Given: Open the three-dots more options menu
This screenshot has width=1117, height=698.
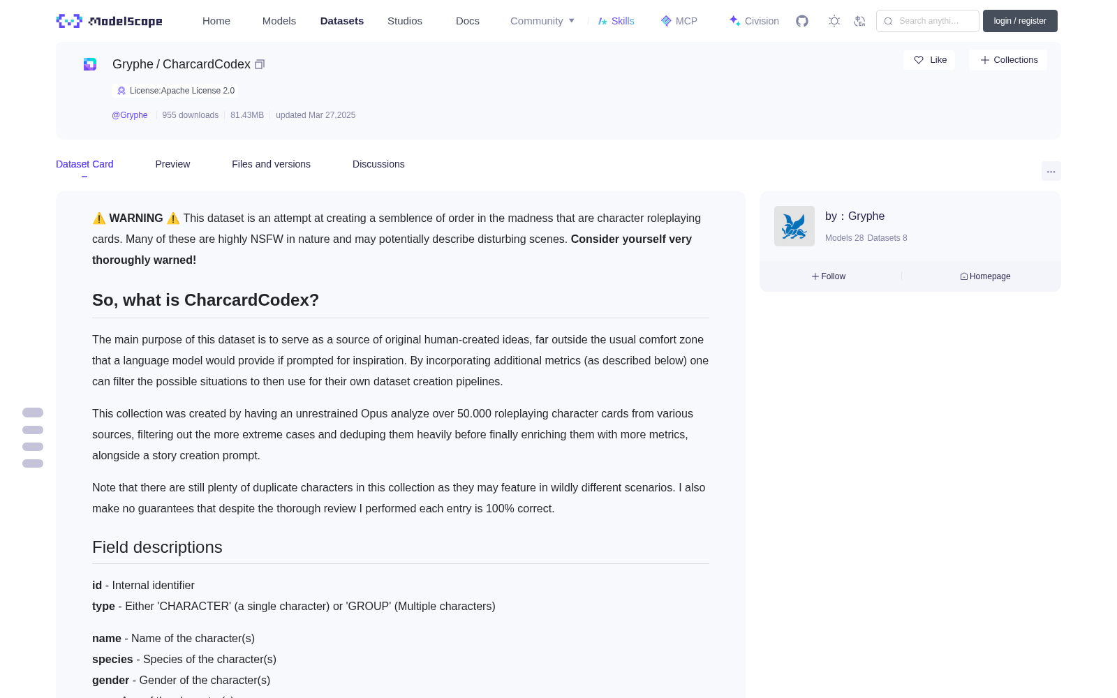Looking at the screenshot, I should 1051,171.
